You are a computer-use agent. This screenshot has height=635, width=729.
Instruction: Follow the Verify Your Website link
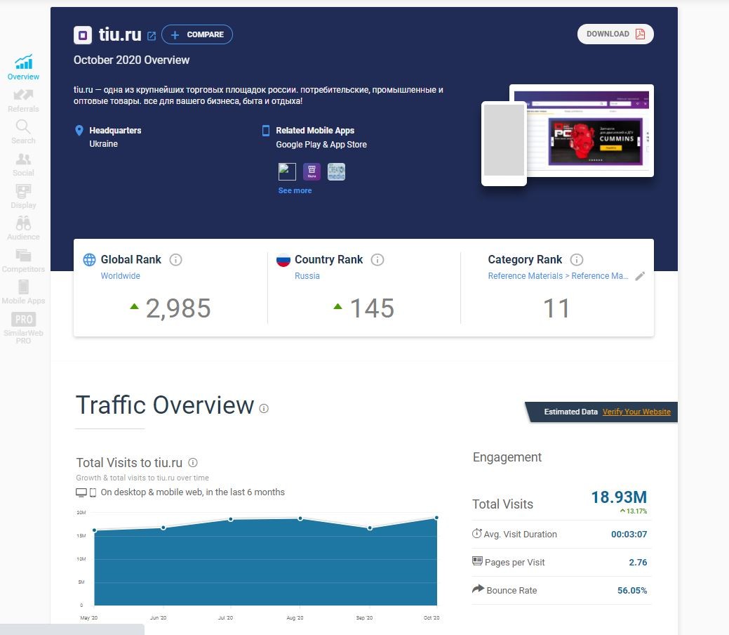click(x=636, y=412)
